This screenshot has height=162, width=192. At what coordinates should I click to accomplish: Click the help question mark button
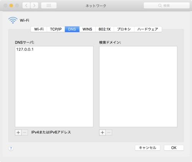click(x=11, y=148)
